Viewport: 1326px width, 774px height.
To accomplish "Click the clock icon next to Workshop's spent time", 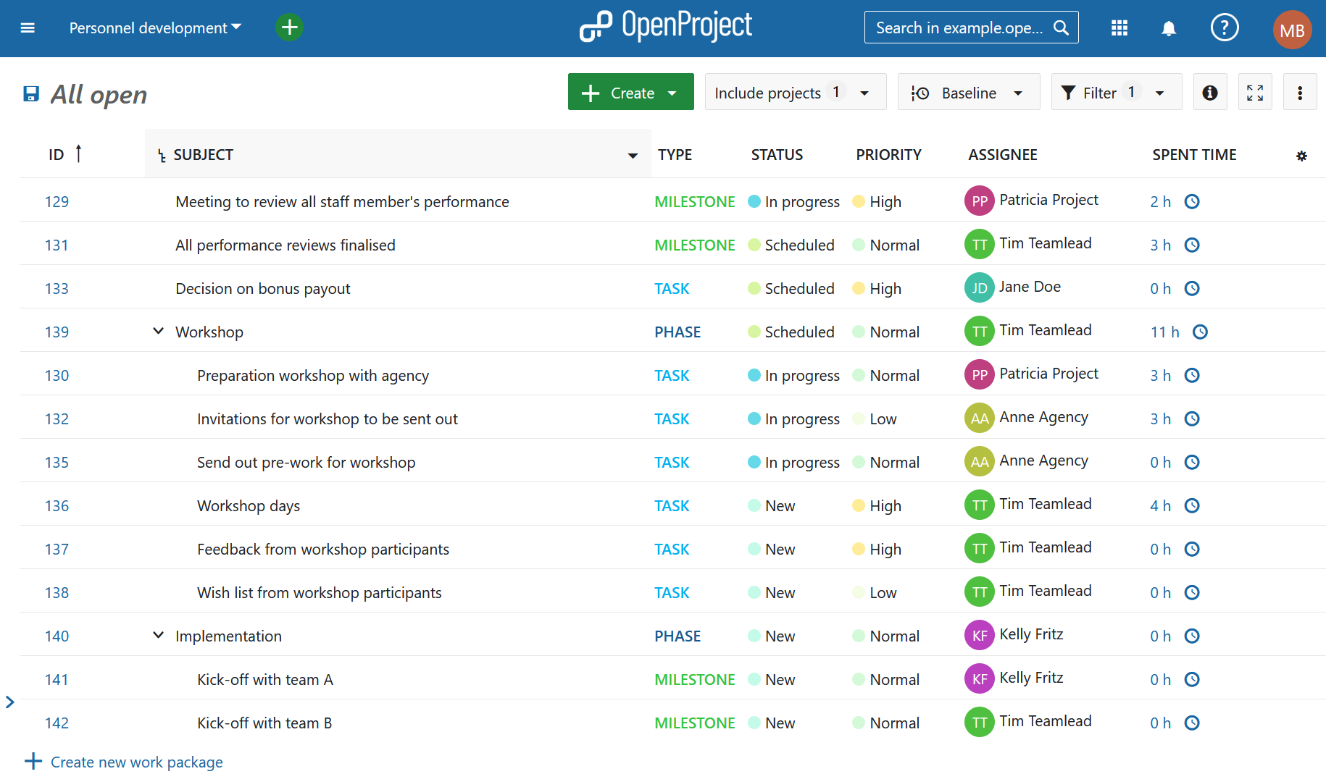I will click(x=1200, y=332).
